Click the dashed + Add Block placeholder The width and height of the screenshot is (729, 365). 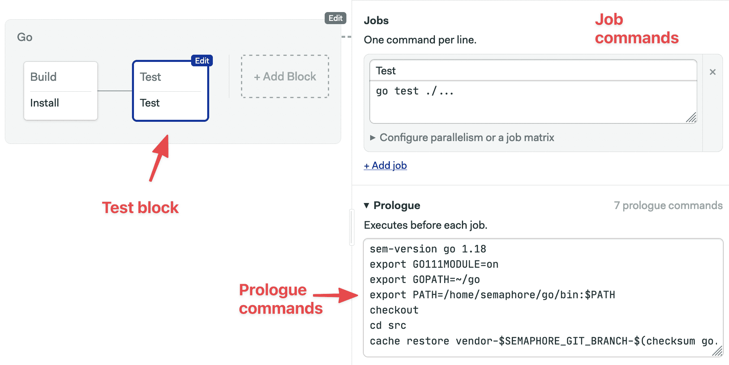(284, 76)
